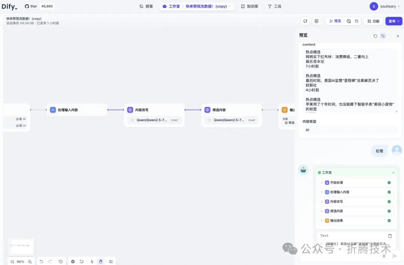Select the pointer tool in the bottom toolbar
Viewport: 404px width, 265px height.
tap(92, 262)
